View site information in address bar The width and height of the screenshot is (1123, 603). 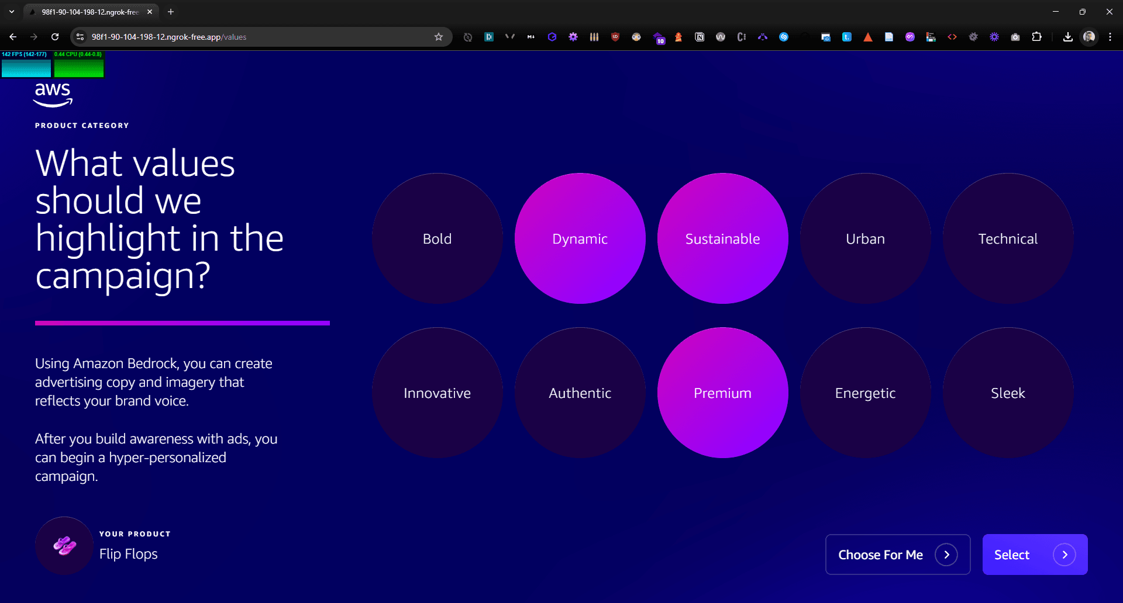81,37
